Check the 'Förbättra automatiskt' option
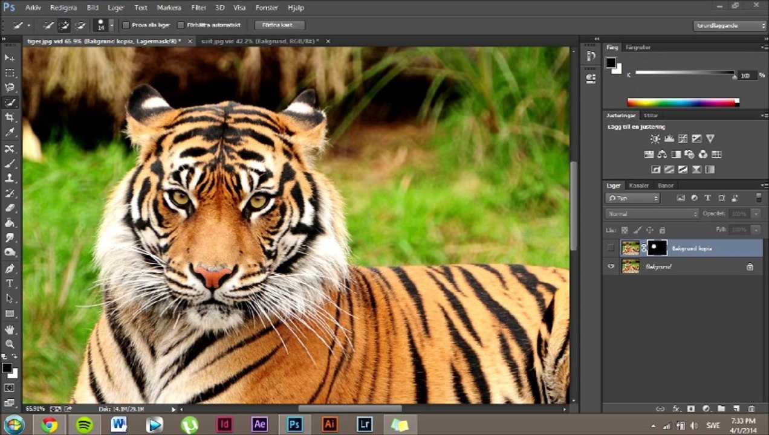This screenshot has height=435, width=769. (181, 25)
